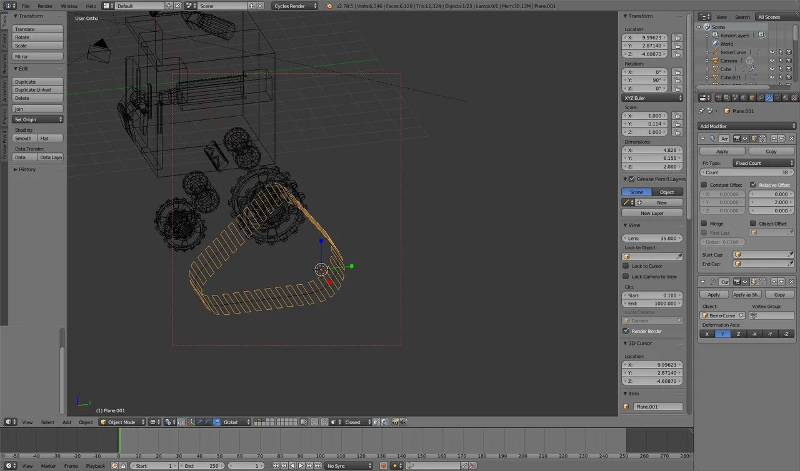Expand the History panel
This screenshot has height=471, width=800.
[25, 169]
